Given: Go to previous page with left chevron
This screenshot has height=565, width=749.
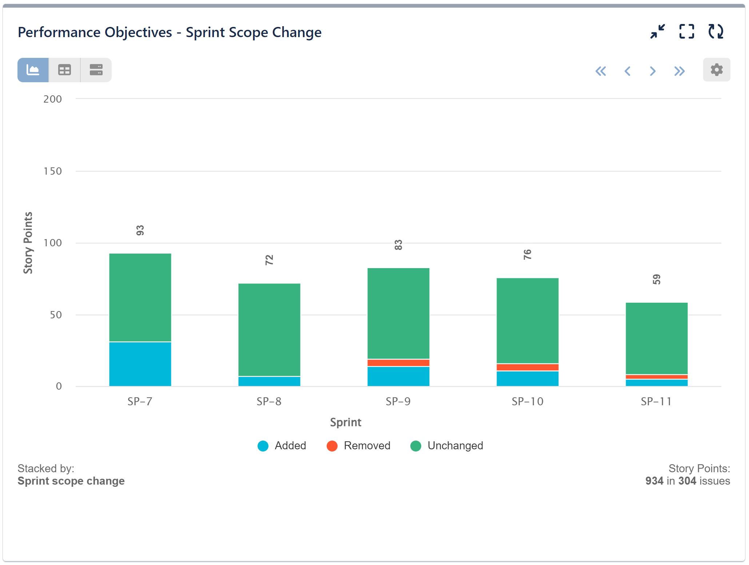Looking at the screenshot, I should point(627,71).
